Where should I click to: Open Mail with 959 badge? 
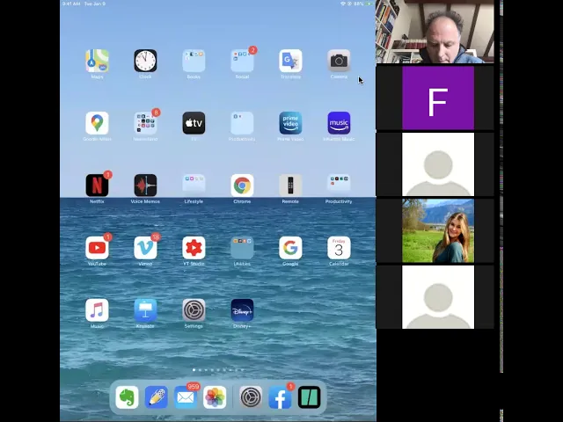pos(186,397)
